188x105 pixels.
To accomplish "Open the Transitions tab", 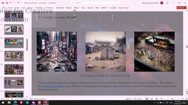I will (39, 8).
